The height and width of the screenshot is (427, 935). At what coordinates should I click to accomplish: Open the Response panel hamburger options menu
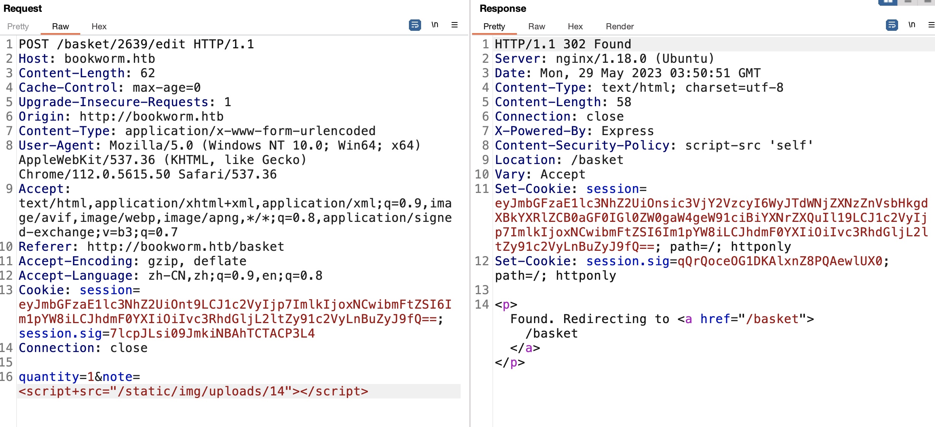coord(931,25)
